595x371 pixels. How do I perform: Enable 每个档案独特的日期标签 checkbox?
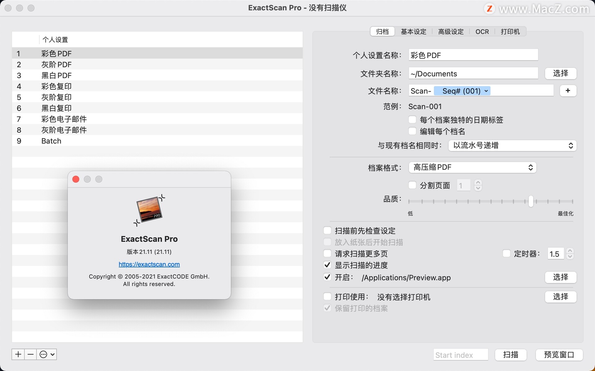click(412, 120)
